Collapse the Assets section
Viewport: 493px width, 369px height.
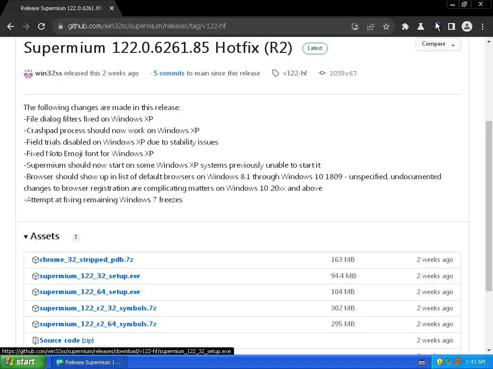[41, 236]
